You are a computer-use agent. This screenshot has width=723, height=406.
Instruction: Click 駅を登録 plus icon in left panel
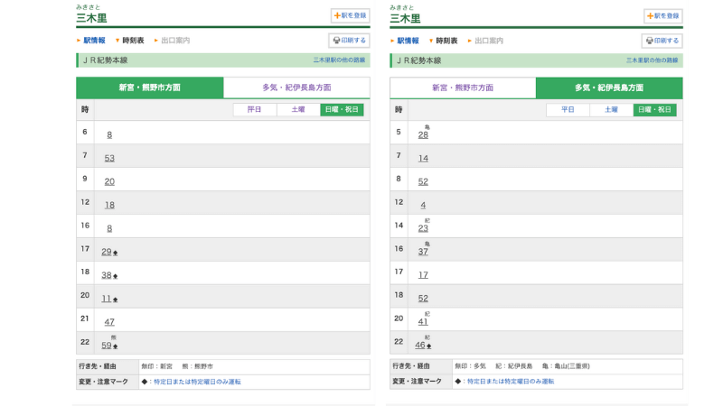pos(337,15)
